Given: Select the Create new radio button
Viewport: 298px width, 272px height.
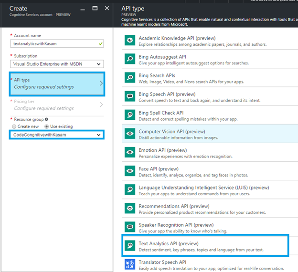Looking at the screenshot, I should tap(14, 126).
